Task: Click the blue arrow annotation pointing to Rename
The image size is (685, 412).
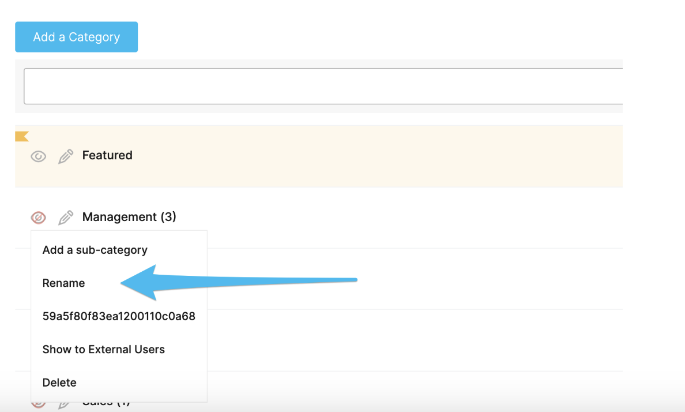Action: tap(239, 282)
